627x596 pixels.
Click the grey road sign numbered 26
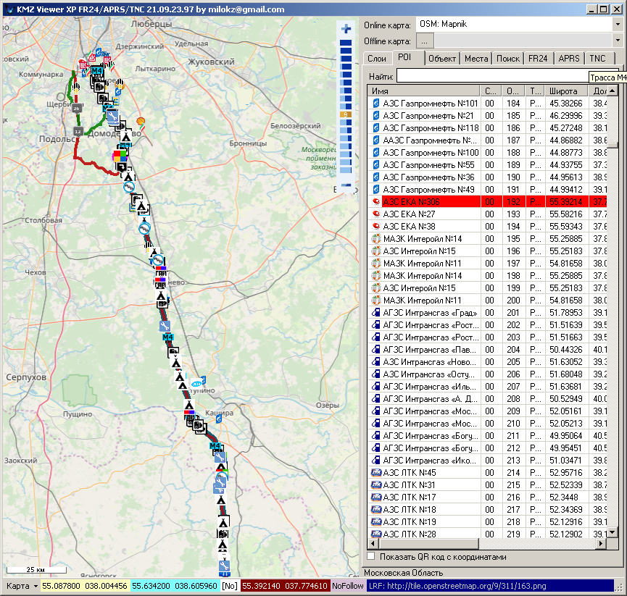77,108
